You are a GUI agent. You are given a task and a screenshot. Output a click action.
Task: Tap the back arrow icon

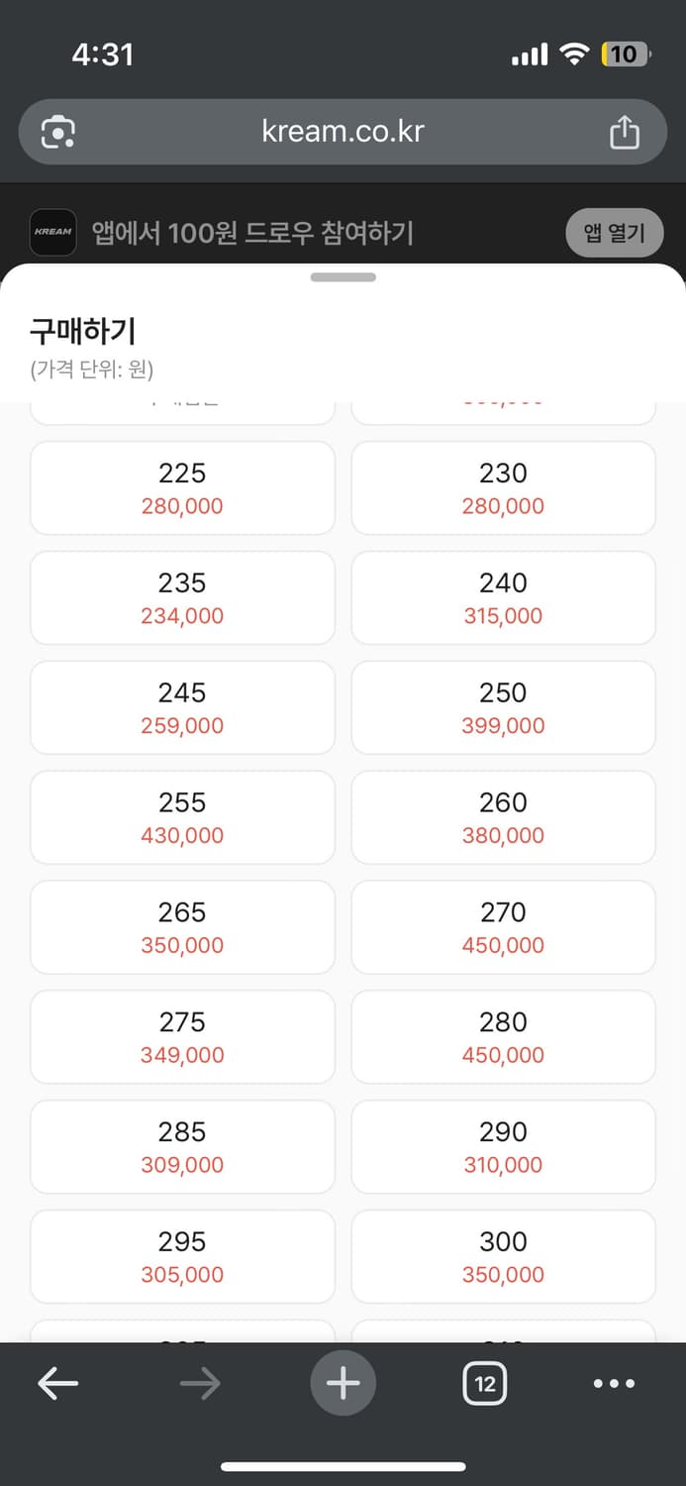[57, 1383]
